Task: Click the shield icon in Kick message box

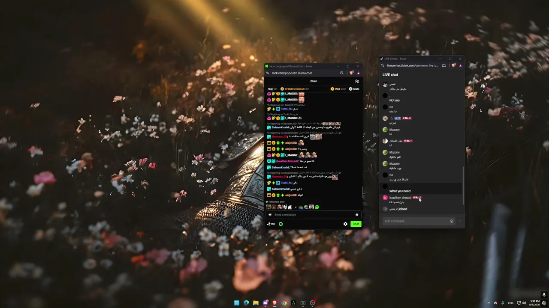Action: click(x=270, y=215)
